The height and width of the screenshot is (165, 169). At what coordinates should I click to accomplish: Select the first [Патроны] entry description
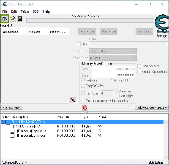[32, 131]
